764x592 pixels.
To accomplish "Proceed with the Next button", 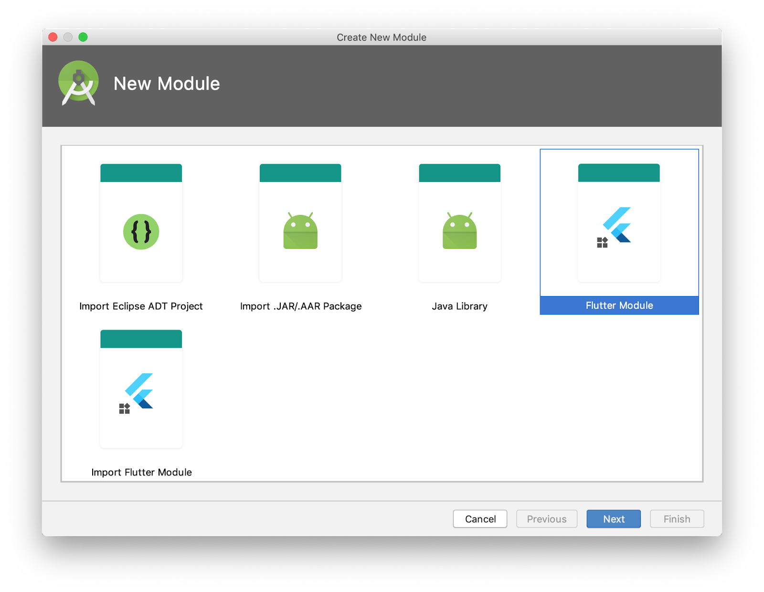I will pos(614,519).
